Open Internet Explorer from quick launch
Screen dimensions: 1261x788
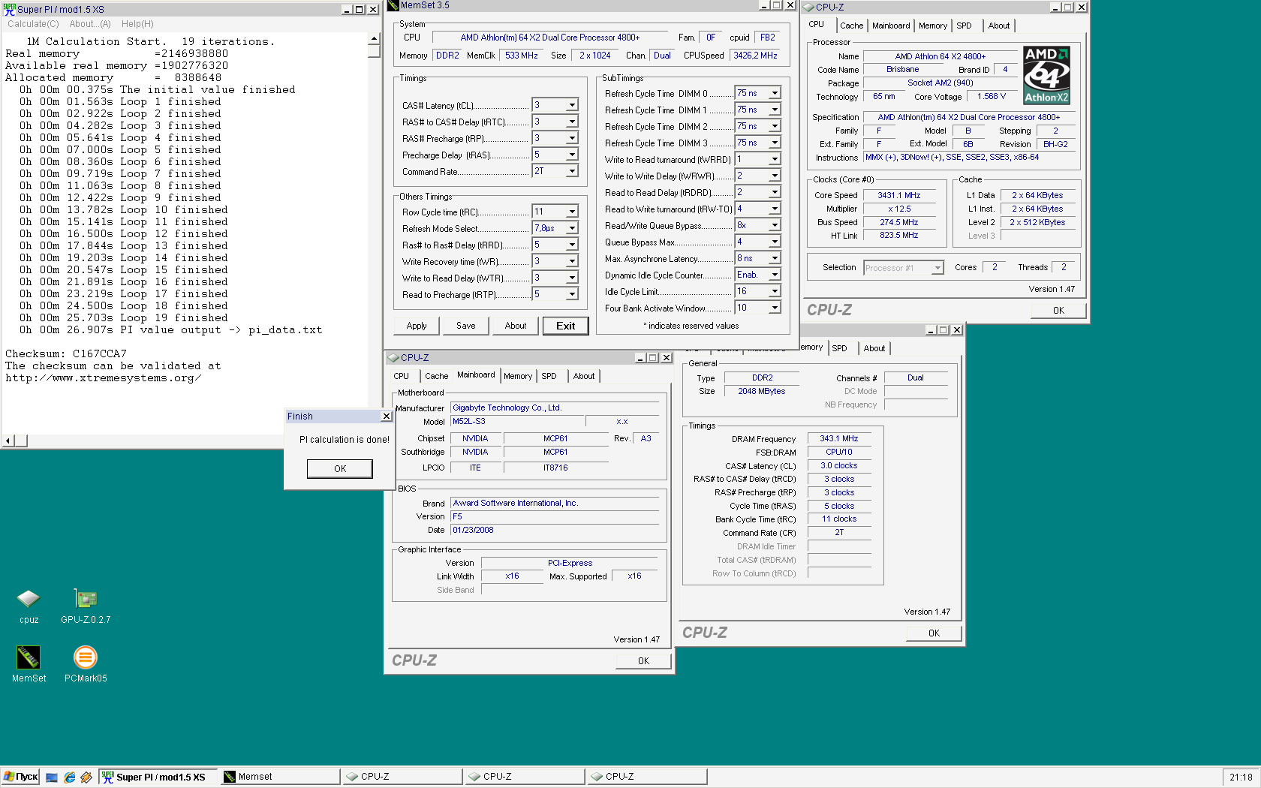point(69,777)
